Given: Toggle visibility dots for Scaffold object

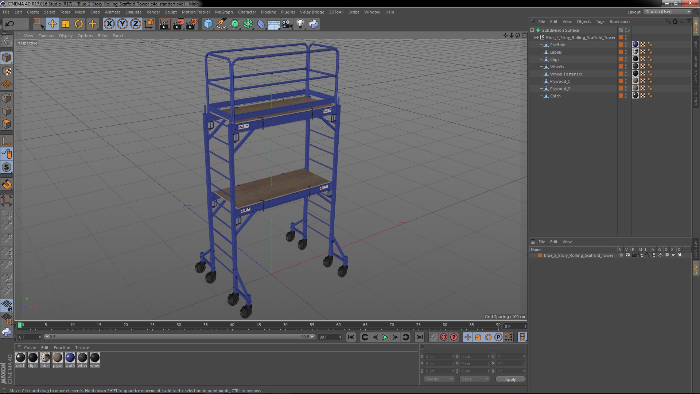Looking at the screenshot, I should click(626, 45).
